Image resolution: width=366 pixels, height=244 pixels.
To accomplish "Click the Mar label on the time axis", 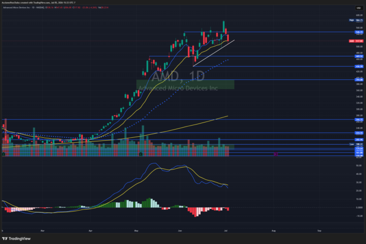I will click(43, 231).
